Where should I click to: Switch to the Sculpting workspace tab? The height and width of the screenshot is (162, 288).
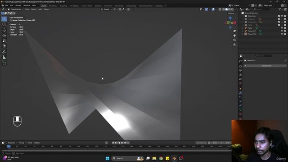pos(63,6)
